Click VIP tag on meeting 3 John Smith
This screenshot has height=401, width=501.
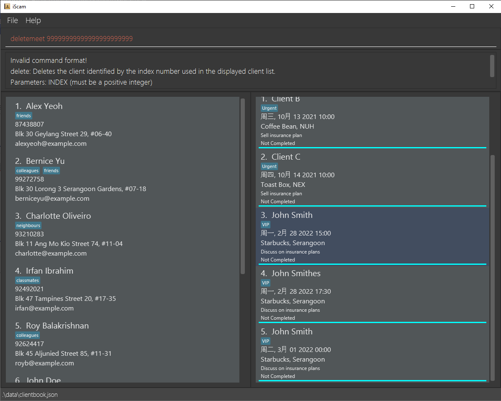(265, 225)
